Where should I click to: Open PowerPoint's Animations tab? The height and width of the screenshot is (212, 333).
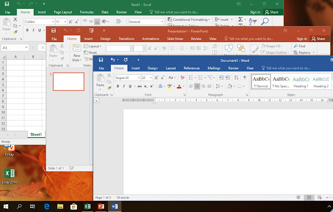tap(150, 39)
